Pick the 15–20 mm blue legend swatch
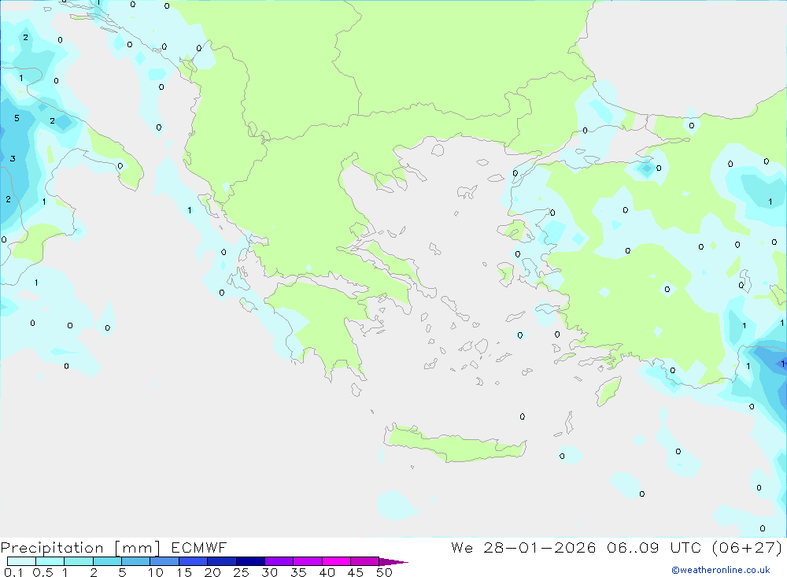Viewport: 787px width, 577px height. [x=194, y=561]
